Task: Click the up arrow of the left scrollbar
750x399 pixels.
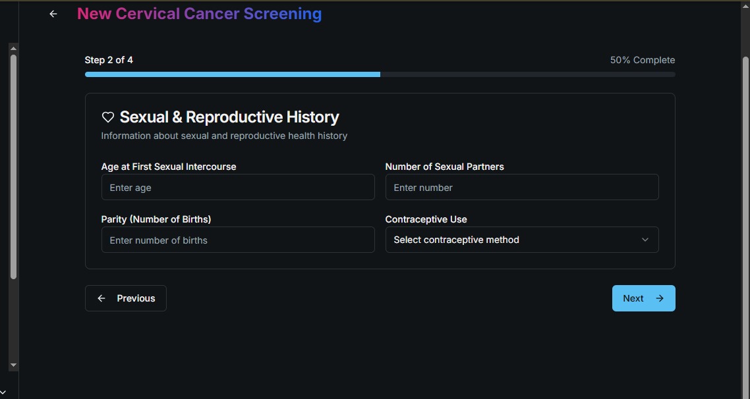Action: pos(13,48)
